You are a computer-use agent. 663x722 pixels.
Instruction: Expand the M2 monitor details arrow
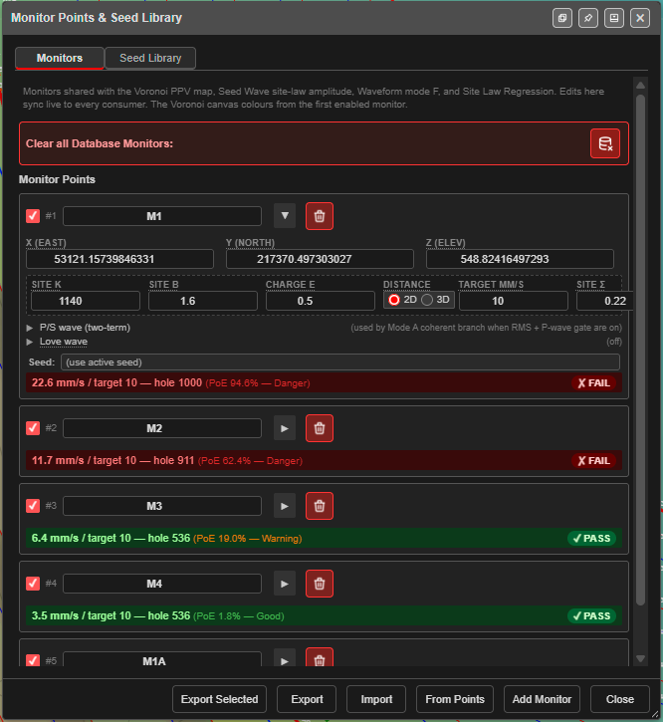pyautogui.click(x=285, y=428)
